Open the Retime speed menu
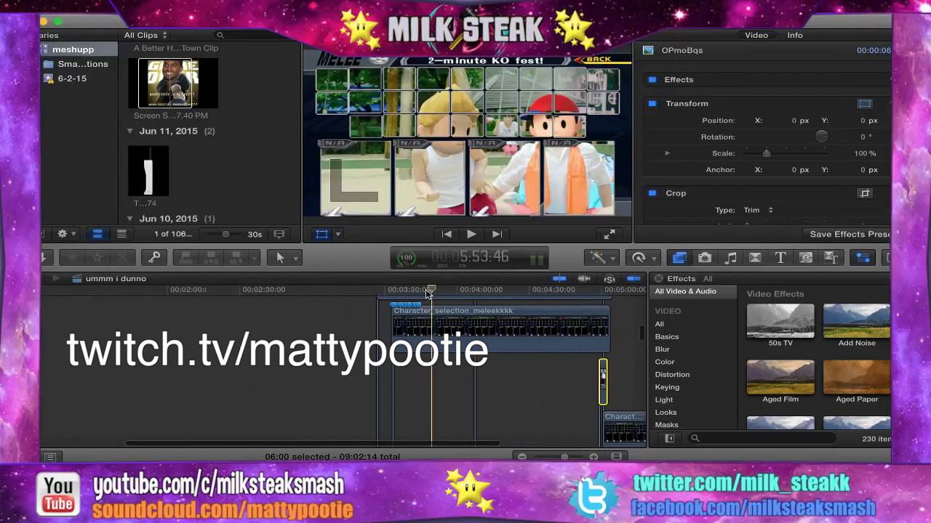The width and height of the screenshot is (931, 523). [643, 257]
